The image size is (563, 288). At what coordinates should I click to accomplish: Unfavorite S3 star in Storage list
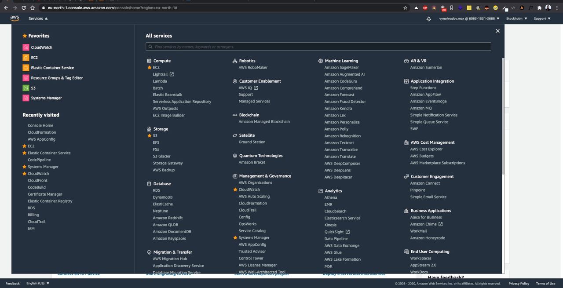click(x=150, y=136)
